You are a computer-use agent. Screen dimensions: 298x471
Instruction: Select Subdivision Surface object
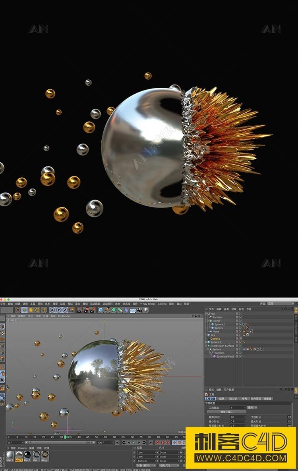pyautogui.click(x=222, y=346)
